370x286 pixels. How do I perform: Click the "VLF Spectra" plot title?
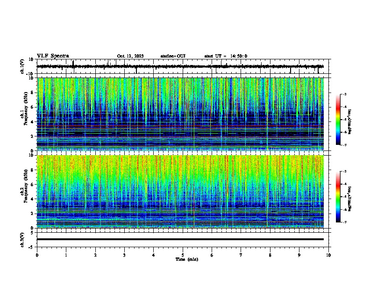click(x=53, y=56)
